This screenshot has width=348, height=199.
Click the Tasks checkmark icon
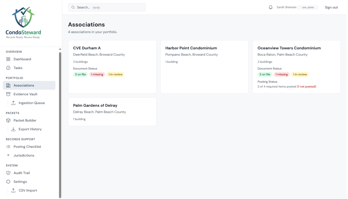tap(8, 68)
